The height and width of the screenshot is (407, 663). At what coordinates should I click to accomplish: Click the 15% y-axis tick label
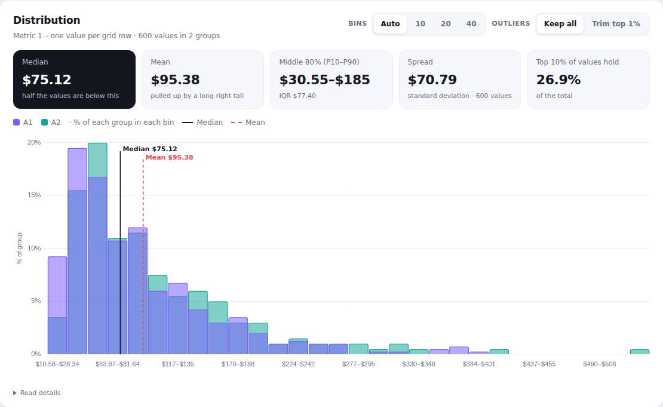[x=34, y=195]
